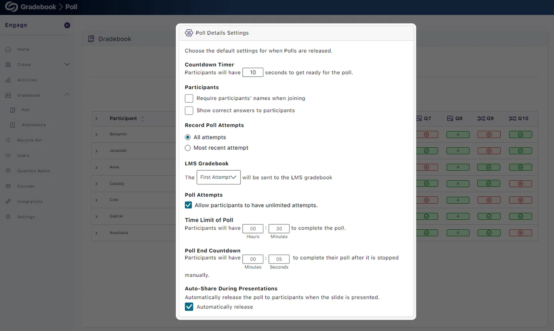Expand the Create menu chevron
This screenshot has height=331, width=554.
[x=67, y=64]
